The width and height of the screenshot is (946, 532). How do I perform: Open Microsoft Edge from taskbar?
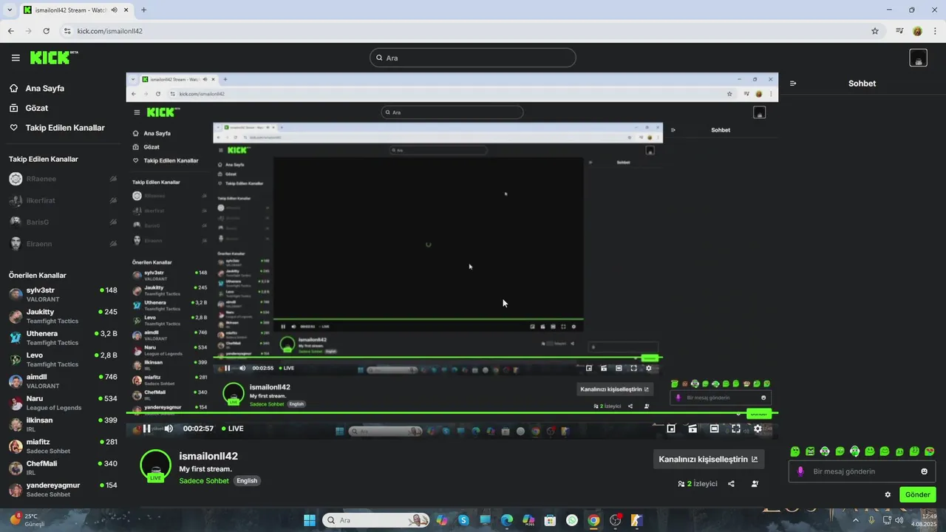tap(507, 520)
